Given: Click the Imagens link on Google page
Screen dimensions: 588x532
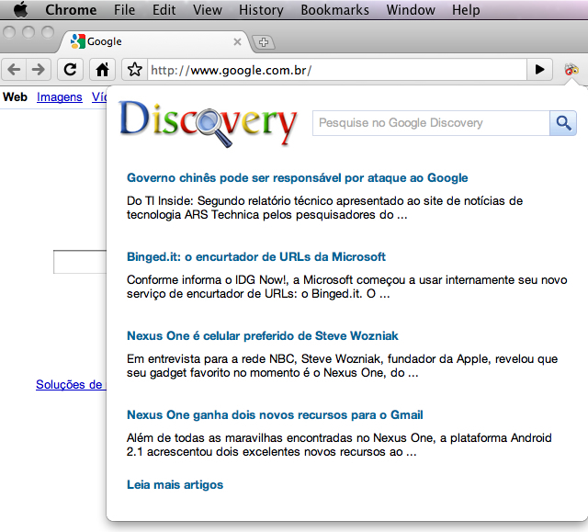Looking at the screenshot, I should (x=59, y=97).
